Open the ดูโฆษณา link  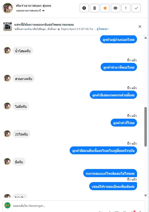coord(103,29)
